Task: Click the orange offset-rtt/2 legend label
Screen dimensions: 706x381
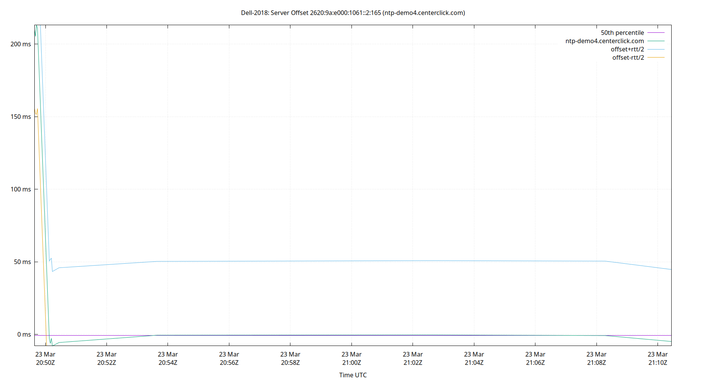Action: pyautogui.click(x=628, y=57)
